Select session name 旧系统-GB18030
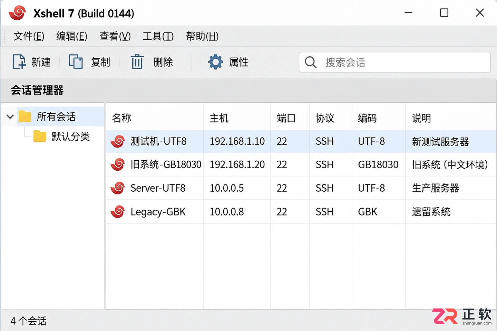This screenshot has height=331, width=497. 166,164
